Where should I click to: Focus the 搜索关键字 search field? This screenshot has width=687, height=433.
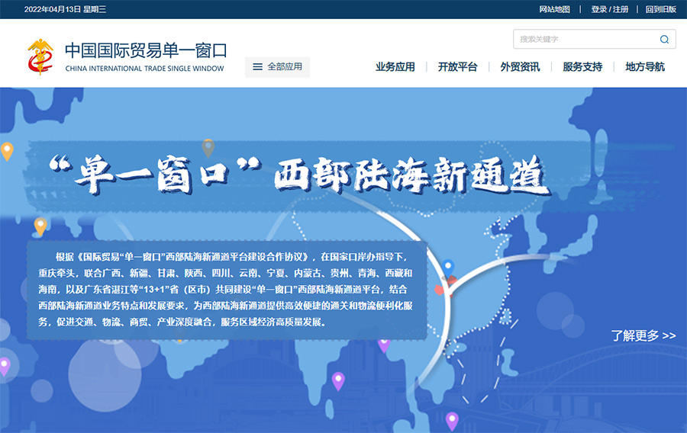click(594, 40)
